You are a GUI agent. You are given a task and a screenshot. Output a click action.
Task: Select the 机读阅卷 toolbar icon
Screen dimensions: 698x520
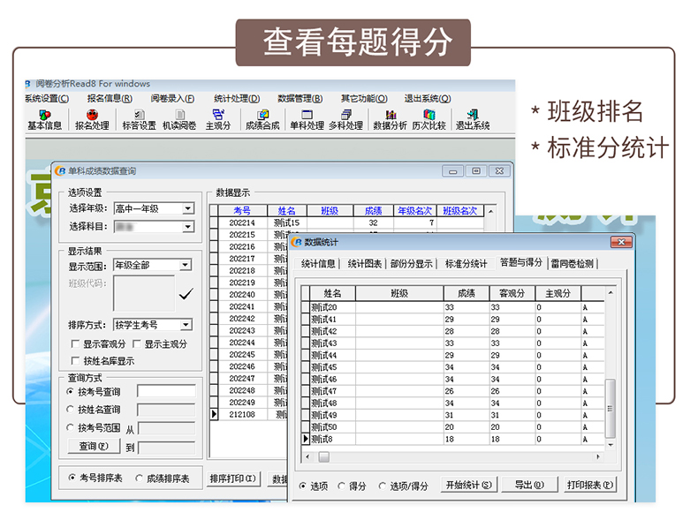[179, 119]
